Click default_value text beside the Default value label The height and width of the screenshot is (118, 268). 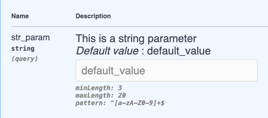click(179, 51)
